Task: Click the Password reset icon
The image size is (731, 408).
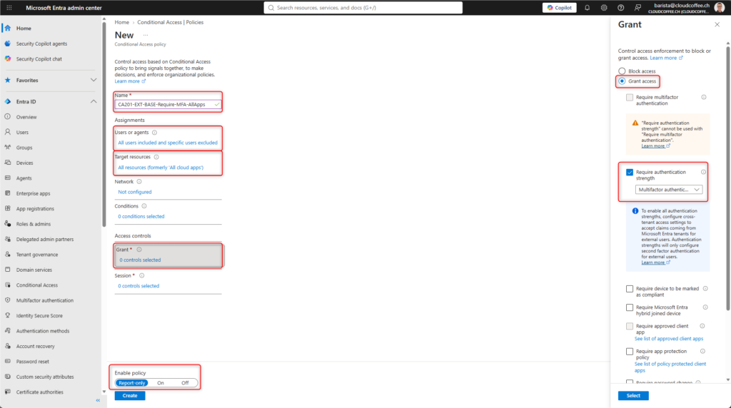Action: pyautogui.click(x=7, y=361)
